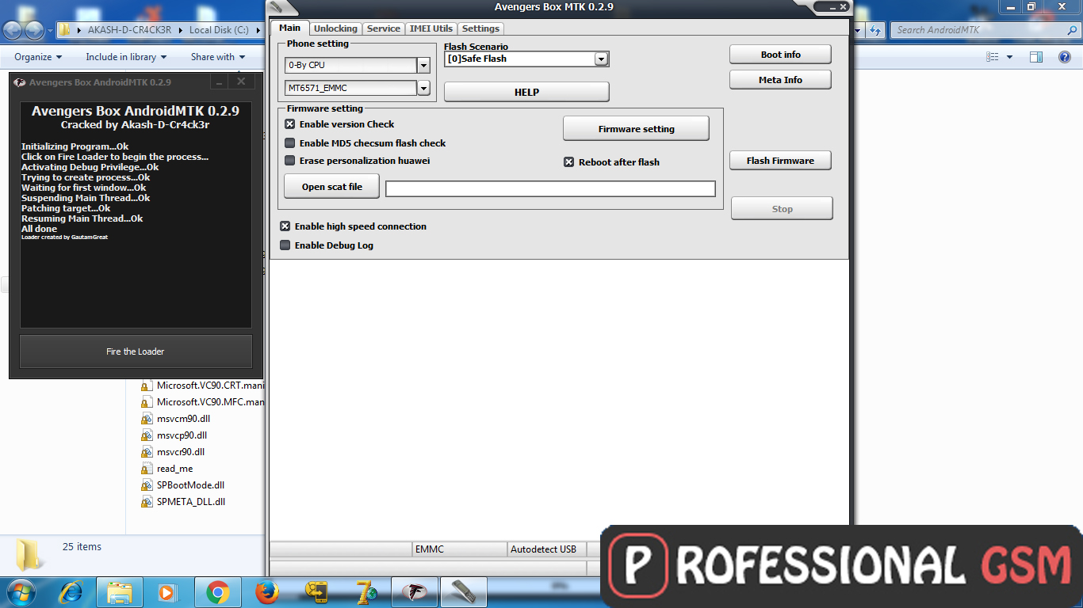Toggle Enable high speed connection

285,226
